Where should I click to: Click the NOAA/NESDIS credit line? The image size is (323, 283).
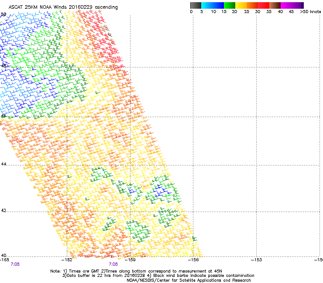click(x=189, y=280)
